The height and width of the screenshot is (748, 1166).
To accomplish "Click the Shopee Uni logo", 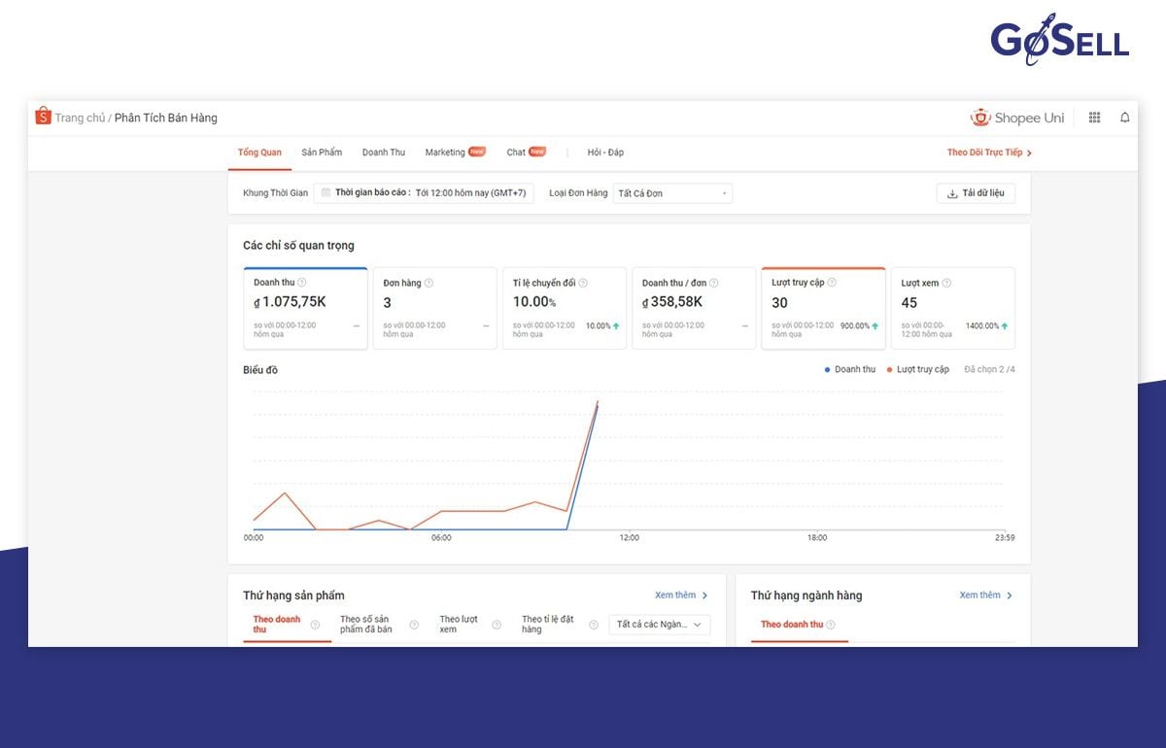I will pyautogui.click(x=1017, y=118).
